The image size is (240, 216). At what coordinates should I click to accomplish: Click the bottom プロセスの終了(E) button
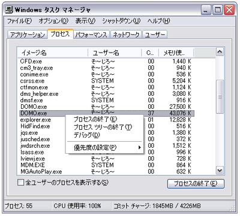196,184
